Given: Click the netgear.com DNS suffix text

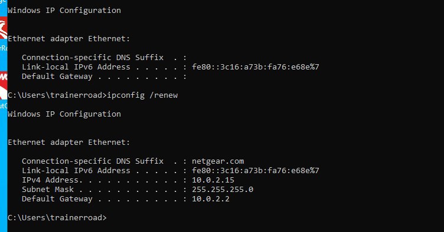Looking at the screenshot, I should pyautogui.click(x=218, y=161).
